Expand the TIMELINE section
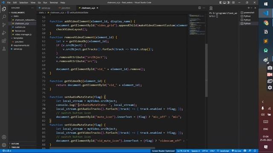Image resolution: width=273 pixels, height=153 pixels. pyautogui.click(x=15, y=147)
